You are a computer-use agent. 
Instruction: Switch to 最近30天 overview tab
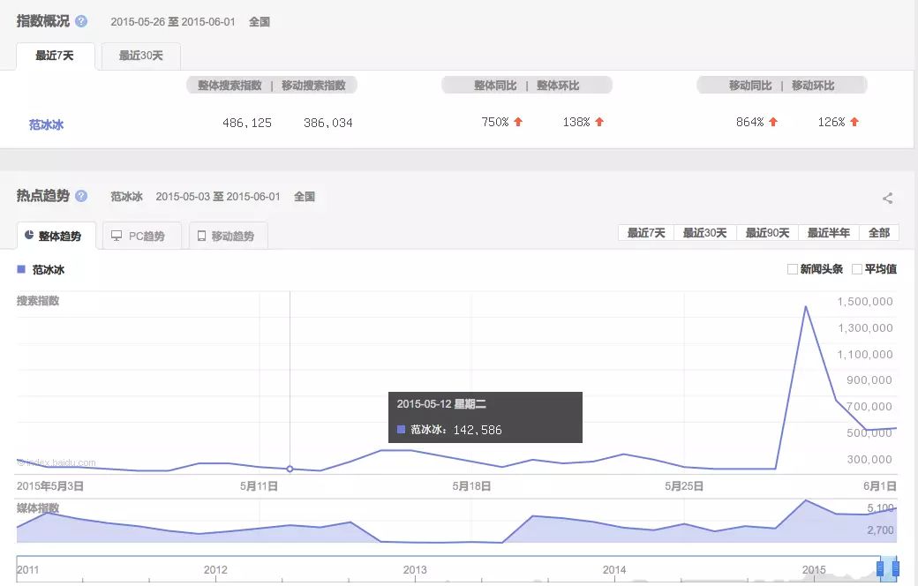(141, 56)
